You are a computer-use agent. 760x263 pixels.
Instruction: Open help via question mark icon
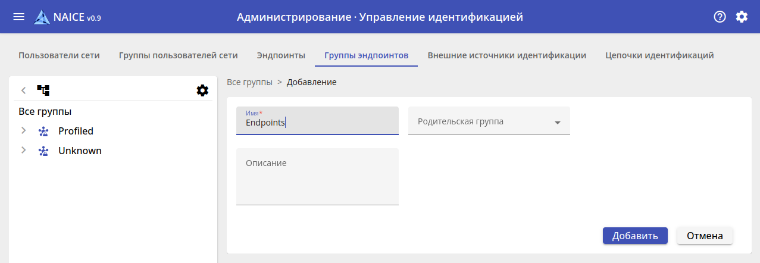tap(720, 17)
